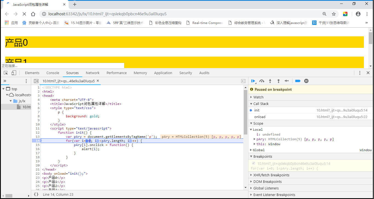
Task: Open the Performance tab
Action: 117,73
